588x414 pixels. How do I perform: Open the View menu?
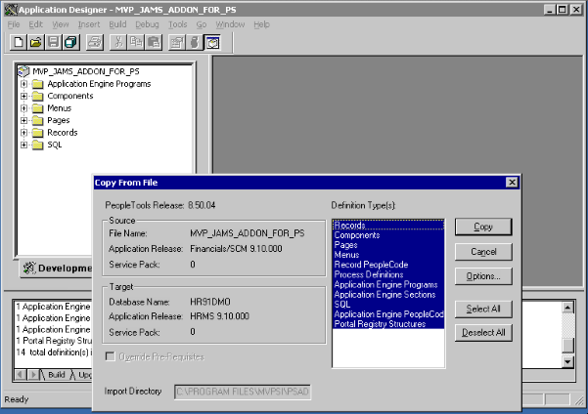tap(61, 24)
